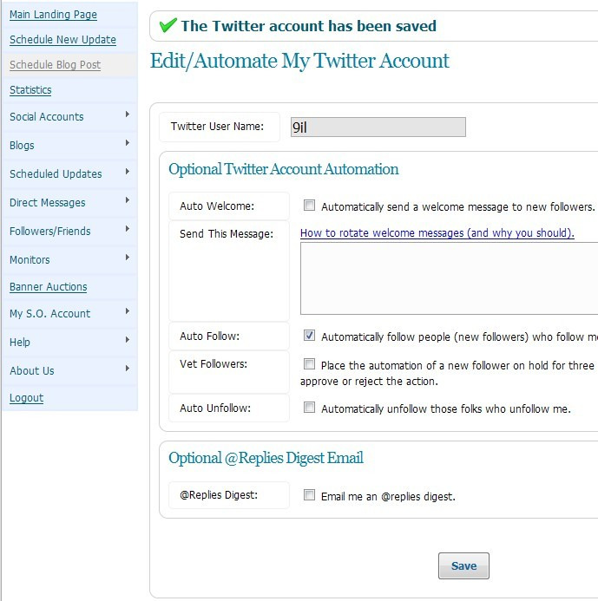Expand the Monitors submenu arrow
Screen dimensions: 598x601
tap(128, 258)
